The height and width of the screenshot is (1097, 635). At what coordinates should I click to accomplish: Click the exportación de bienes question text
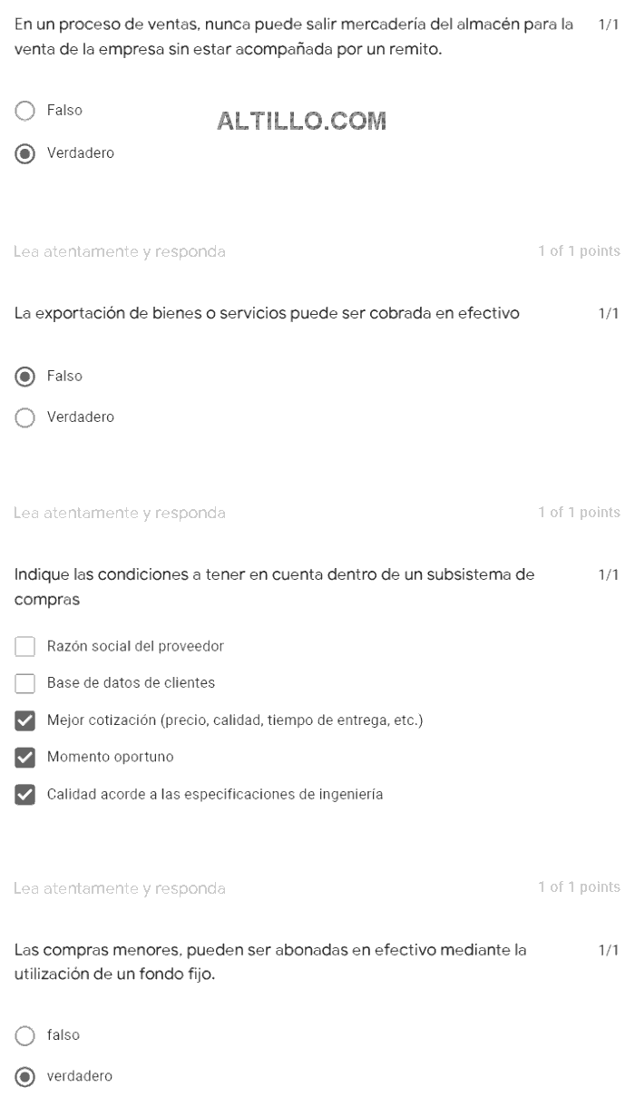coord(268,314)
